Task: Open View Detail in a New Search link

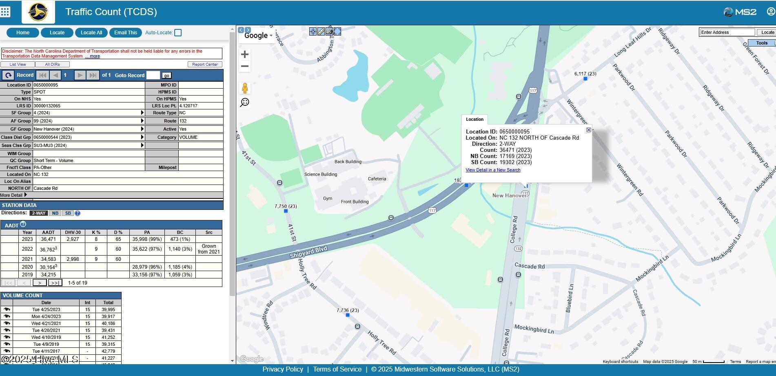Action: click(x=493, y=170)
